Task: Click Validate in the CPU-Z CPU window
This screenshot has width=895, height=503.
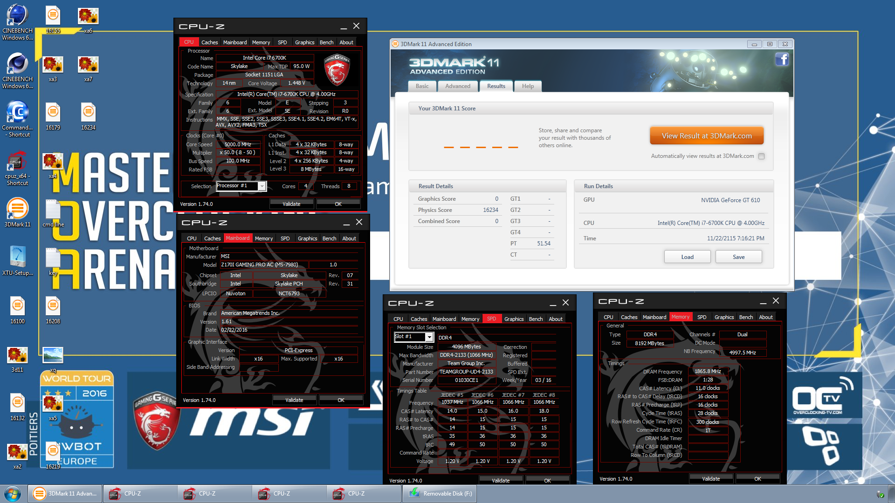Action: coord(291,204)
